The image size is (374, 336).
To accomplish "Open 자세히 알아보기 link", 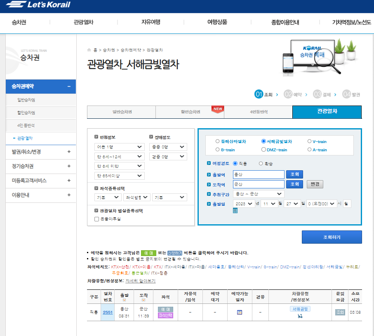I will click(x=140, y=281).
